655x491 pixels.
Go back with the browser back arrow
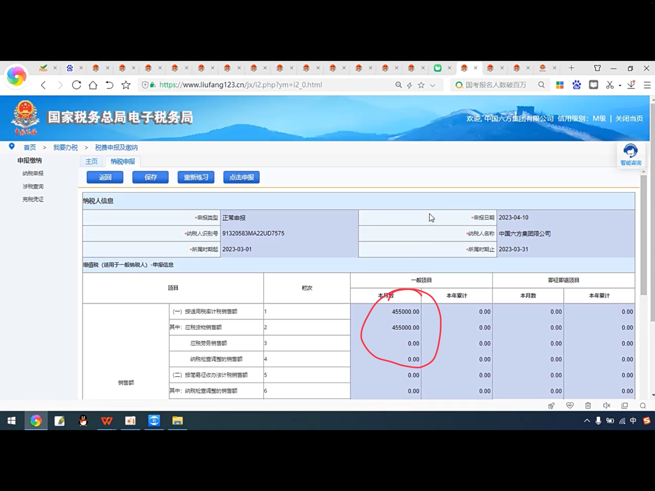[x=44, y=85]
